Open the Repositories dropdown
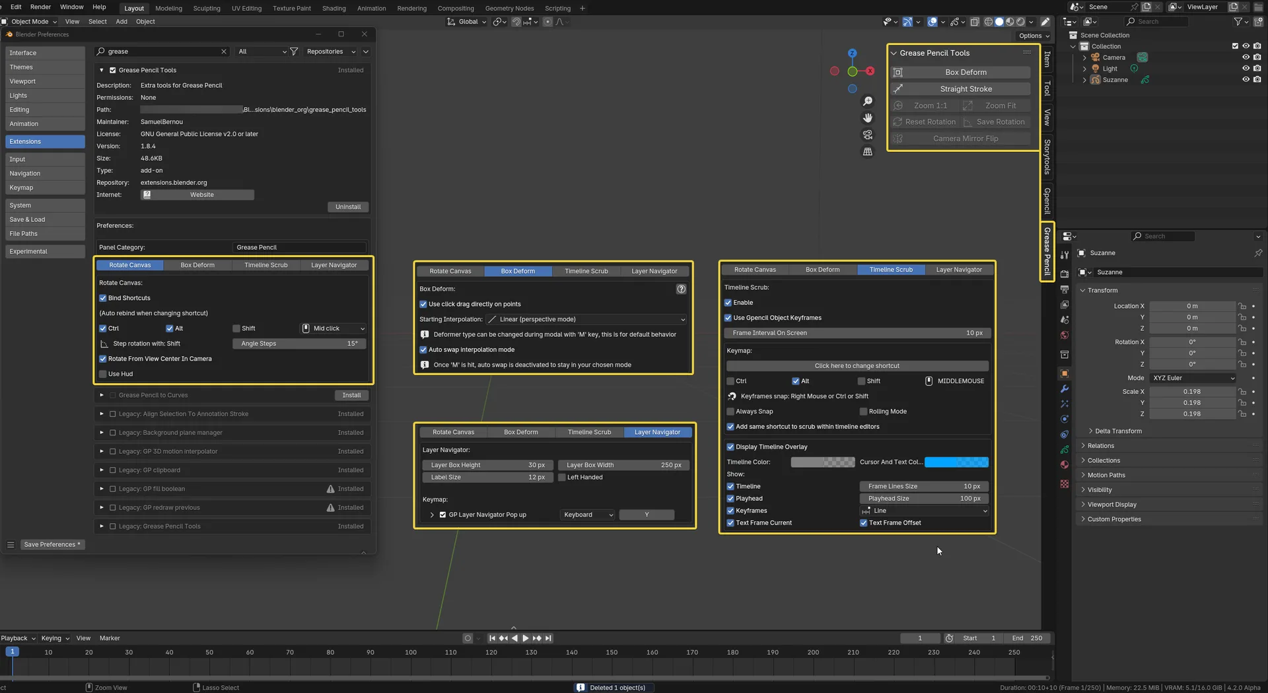 click(x=331, y=52)
